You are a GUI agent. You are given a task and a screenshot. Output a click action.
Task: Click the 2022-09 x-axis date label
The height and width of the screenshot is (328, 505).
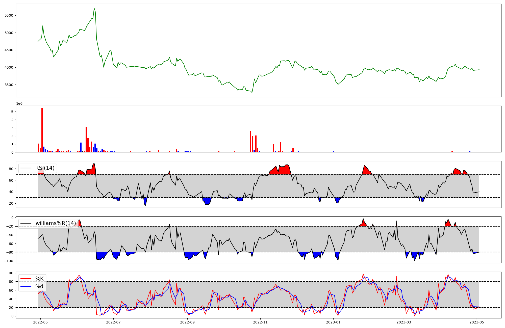pyautogui.click(x=187, y=322)
